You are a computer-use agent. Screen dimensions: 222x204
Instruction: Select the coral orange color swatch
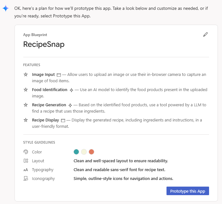(x=91, y=152)
